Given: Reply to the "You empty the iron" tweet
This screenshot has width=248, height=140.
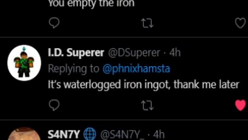Looking at the screenshot, I should point(54,23).
